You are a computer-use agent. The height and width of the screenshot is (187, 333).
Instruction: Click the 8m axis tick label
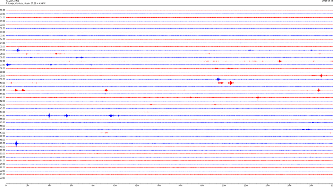coord(93,186)
